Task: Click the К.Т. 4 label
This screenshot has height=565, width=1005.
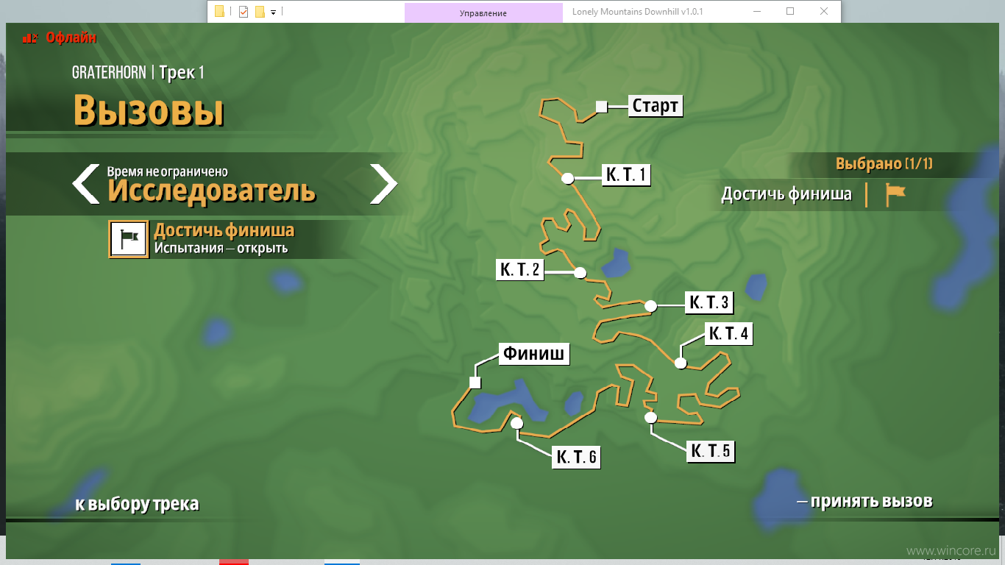Action: 728,334
